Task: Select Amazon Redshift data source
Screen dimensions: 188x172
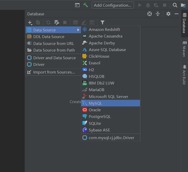Action: (x=111, y=29)
